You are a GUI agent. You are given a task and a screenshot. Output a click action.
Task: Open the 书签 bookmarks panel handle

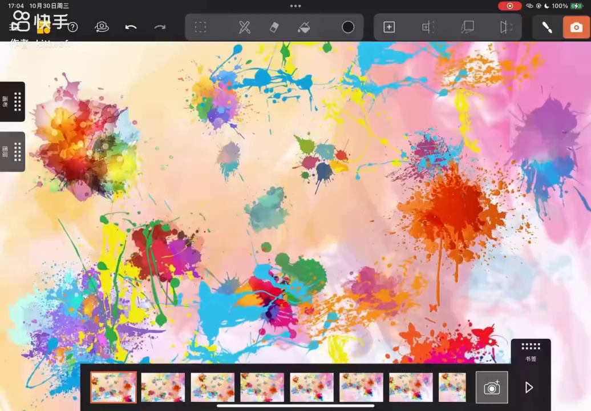[531, 351]
